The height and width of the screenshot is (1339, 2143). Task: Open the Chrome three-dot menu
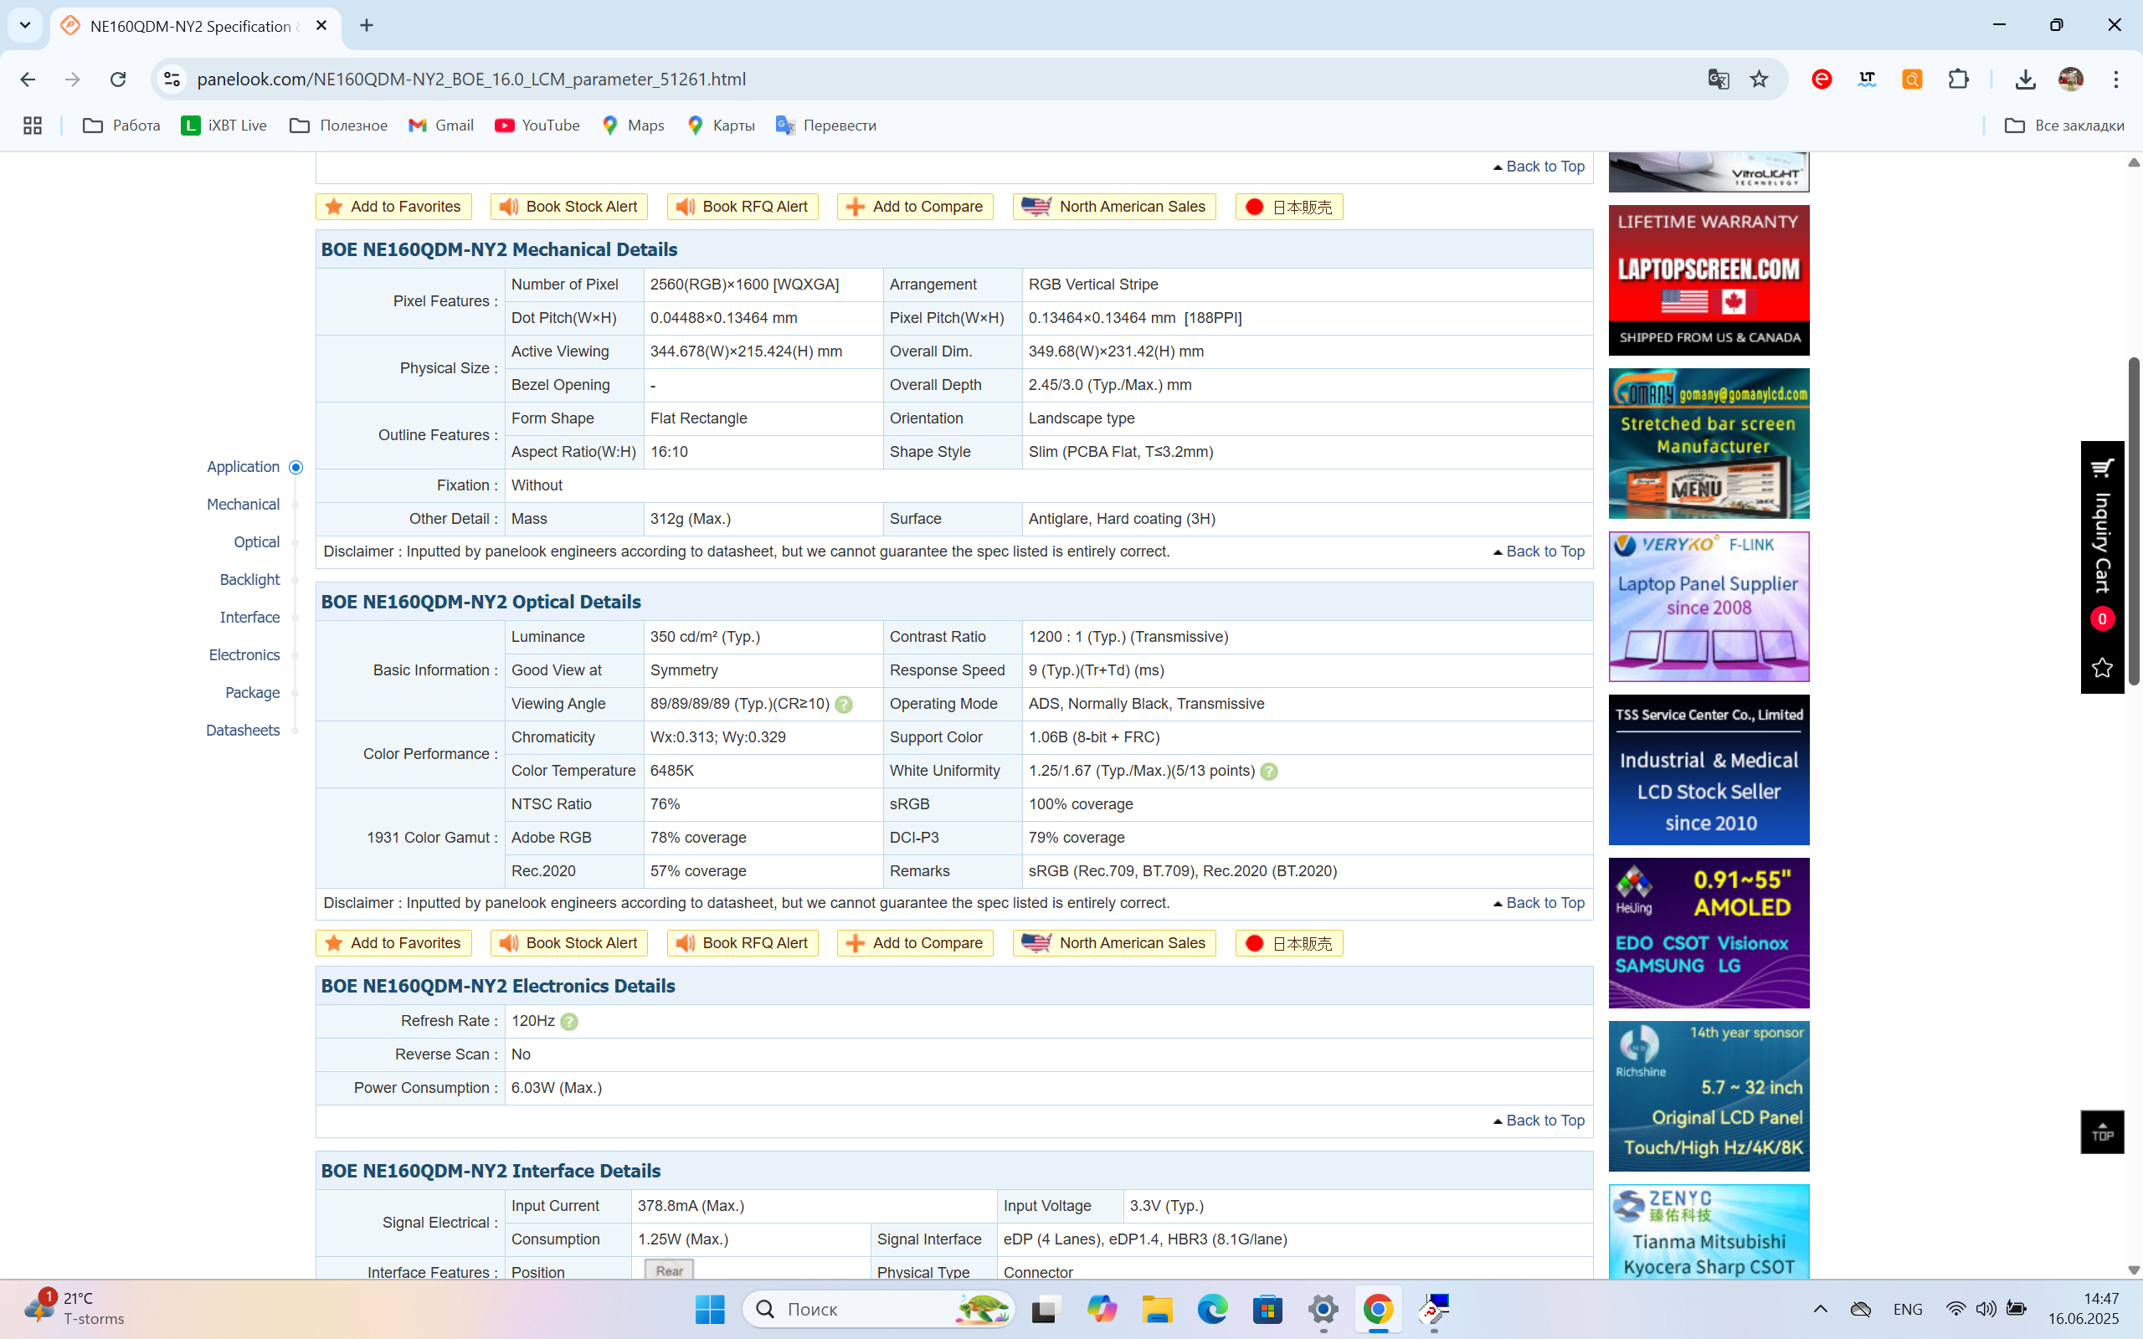pos(2115,80)
